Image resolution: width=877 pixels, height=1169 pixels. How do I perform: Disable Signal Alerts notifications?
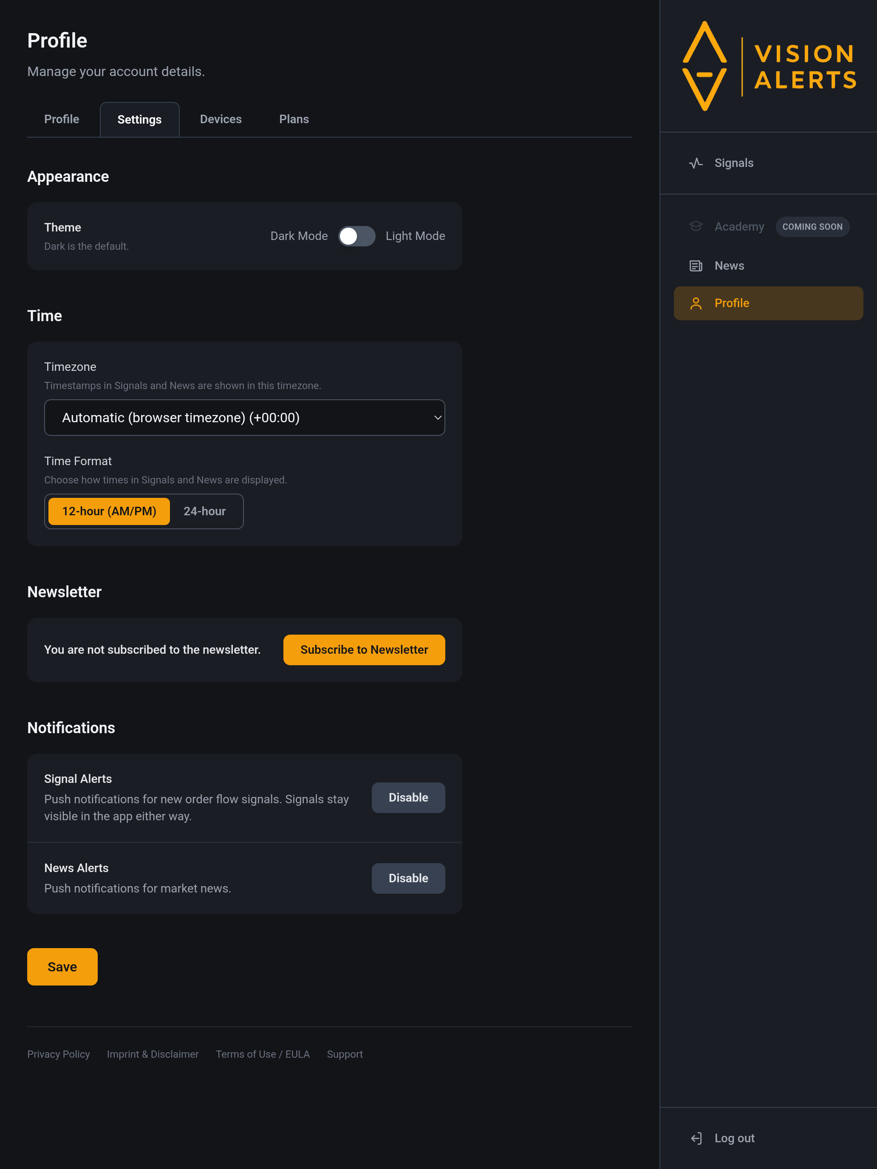point(408,797)
